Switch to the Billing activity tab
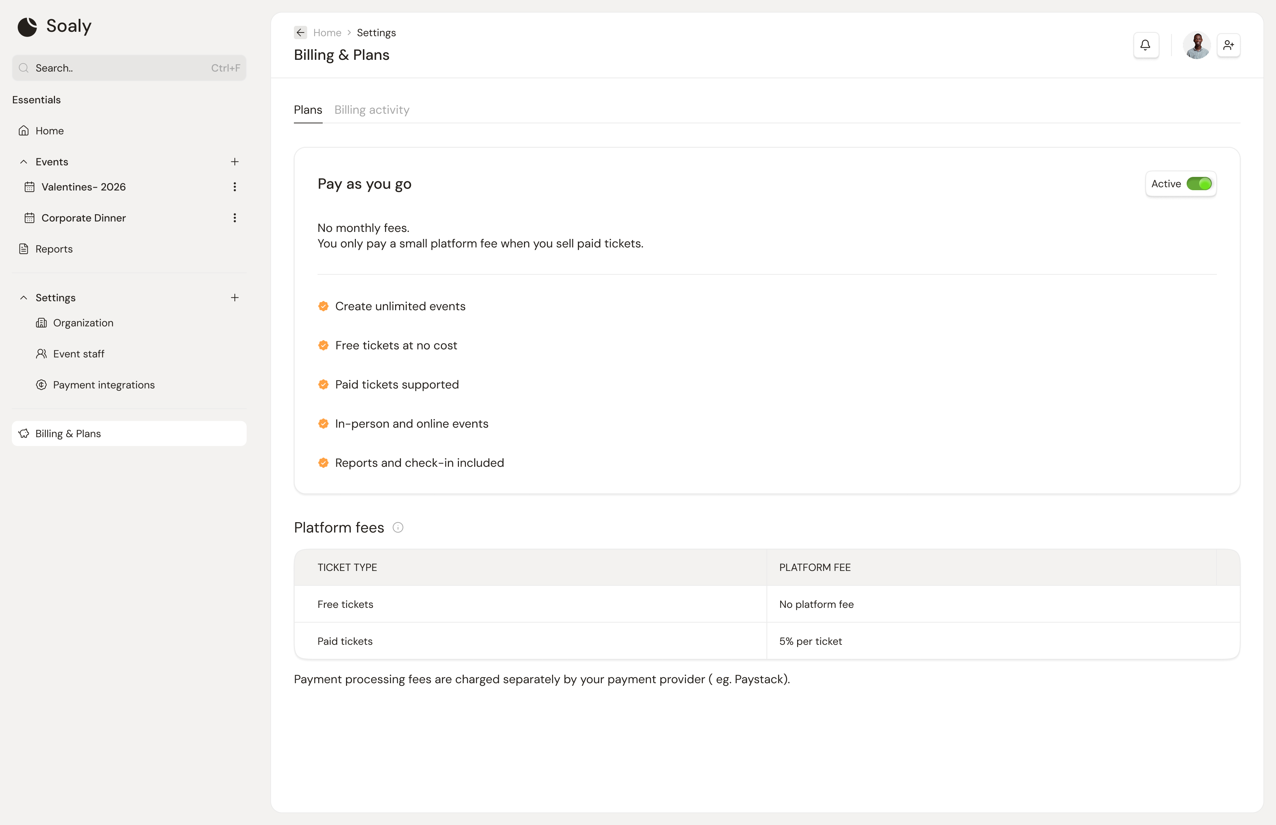1276x825 pixels. (371, 110)
